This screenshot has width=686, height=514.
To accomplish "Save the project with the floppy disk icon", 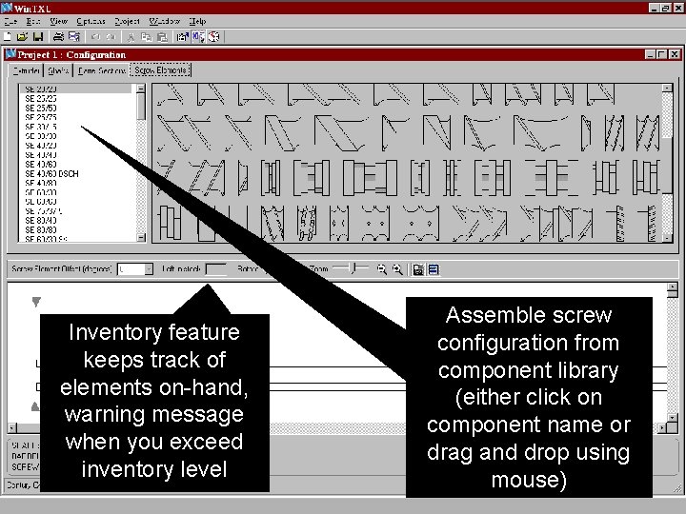I will (x=38, y=37).
